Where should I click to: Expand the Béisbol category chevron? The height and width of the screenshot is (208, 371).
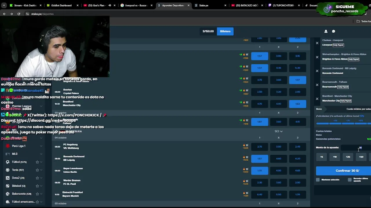41,186
